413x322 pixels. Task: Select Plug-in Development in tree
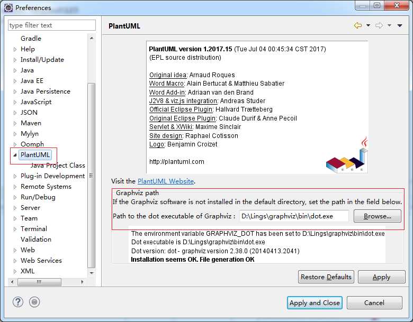(52, 176)
